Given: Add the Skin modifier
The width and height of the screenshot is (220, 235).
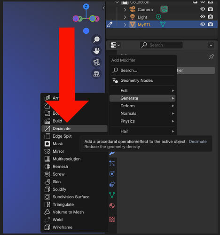Looking at the screenshot, I should [74, 181].
